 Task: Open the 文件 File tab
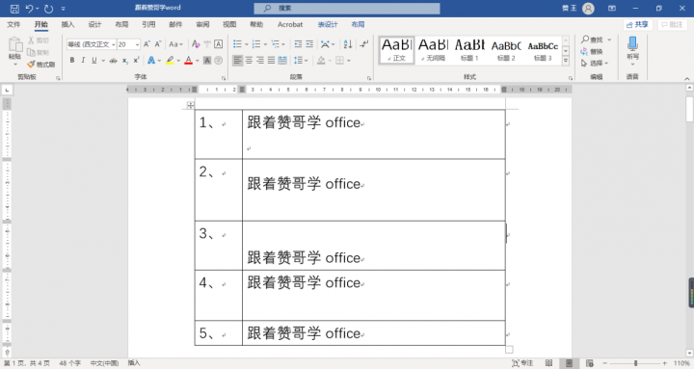click(x=13, y=24)
